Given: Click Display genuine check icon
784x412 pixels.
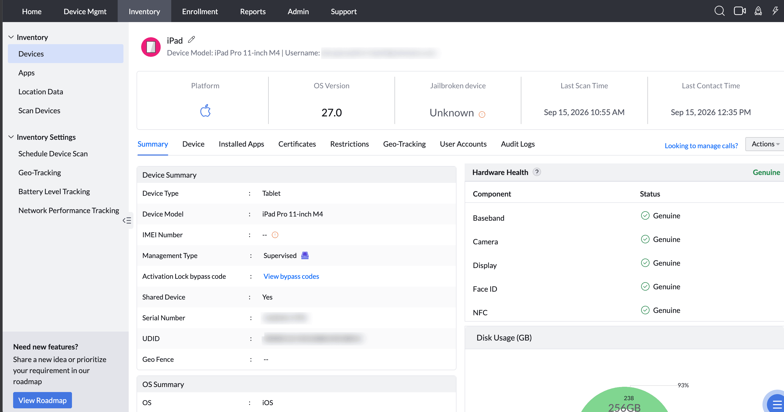Looking at the screenshot, I should (x=645, y=263).
